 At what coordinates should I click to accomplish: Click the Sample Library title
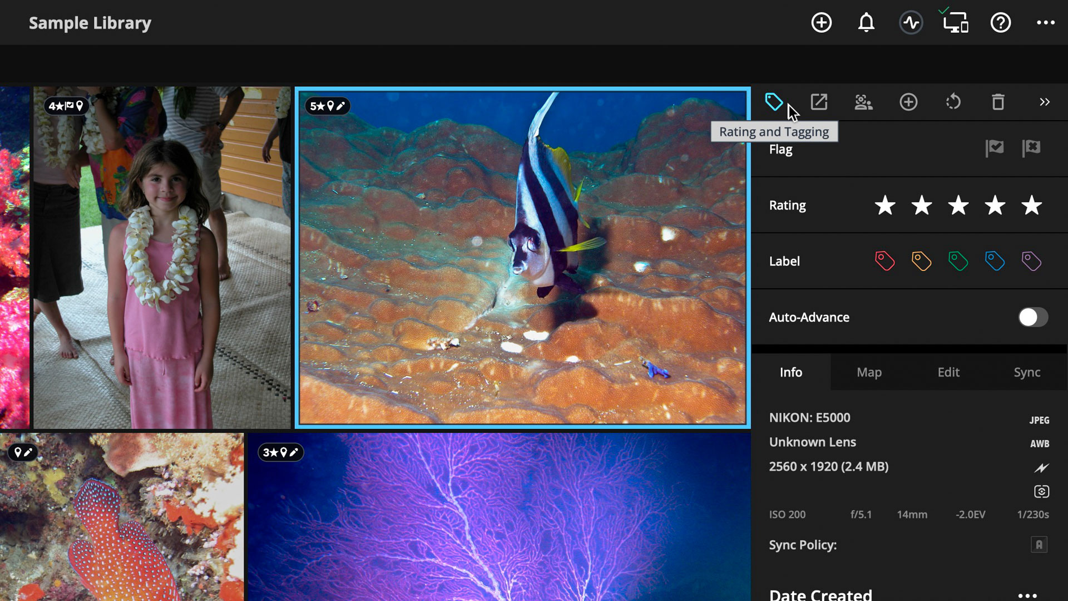pos(90,23)
